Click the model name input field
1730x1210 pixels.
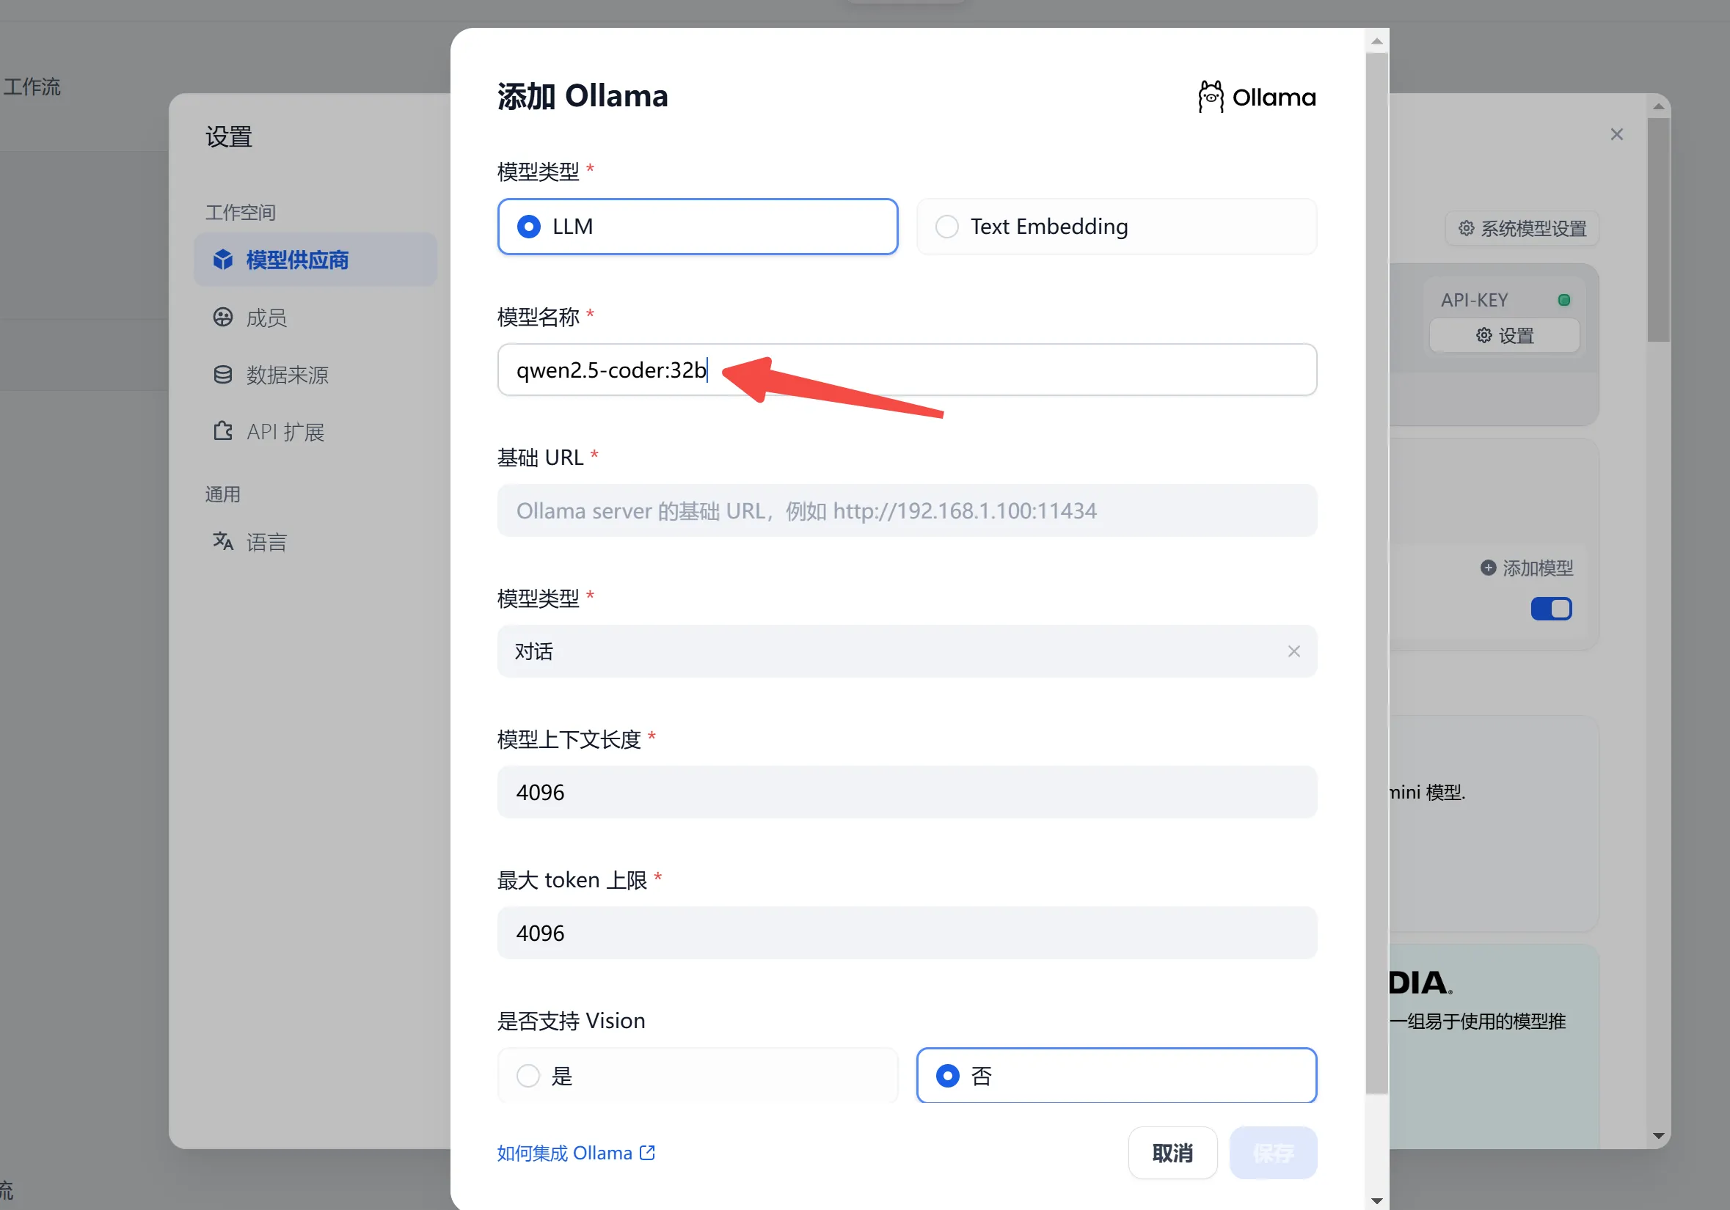906,370
